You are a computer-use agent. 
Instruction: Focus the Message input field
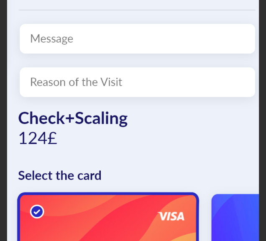[138, 38]
